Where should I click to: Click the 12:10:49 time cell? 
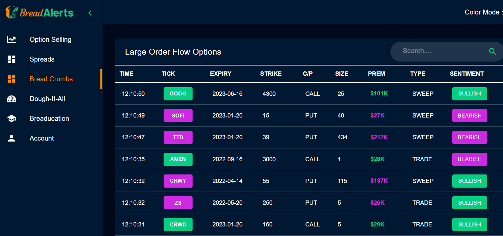click(133, 116)
